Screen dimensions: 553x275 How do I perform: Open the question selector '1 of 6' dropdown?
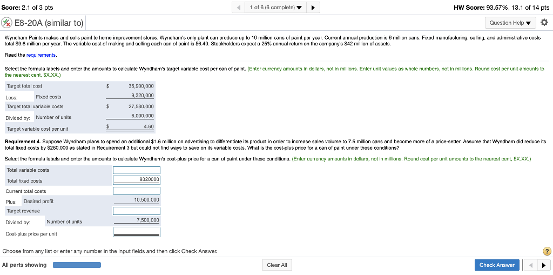[x=276, y=8]
